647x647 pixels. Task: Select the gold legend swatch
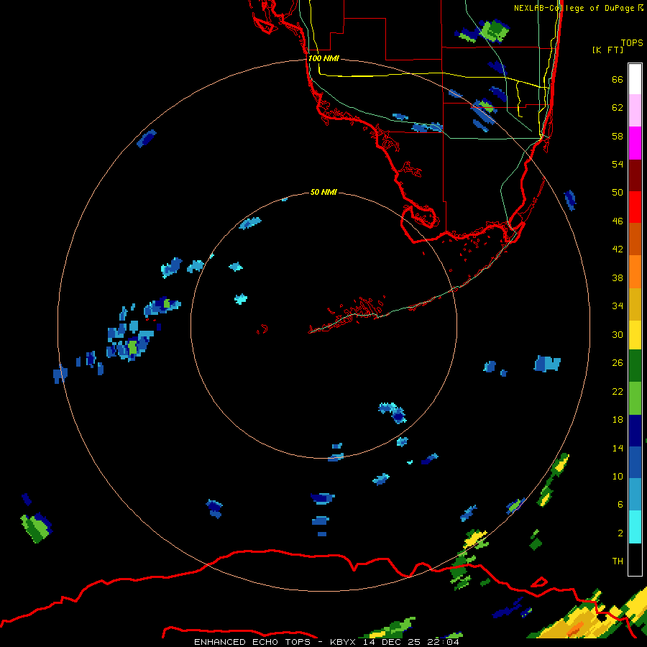(x=635, y=304)
